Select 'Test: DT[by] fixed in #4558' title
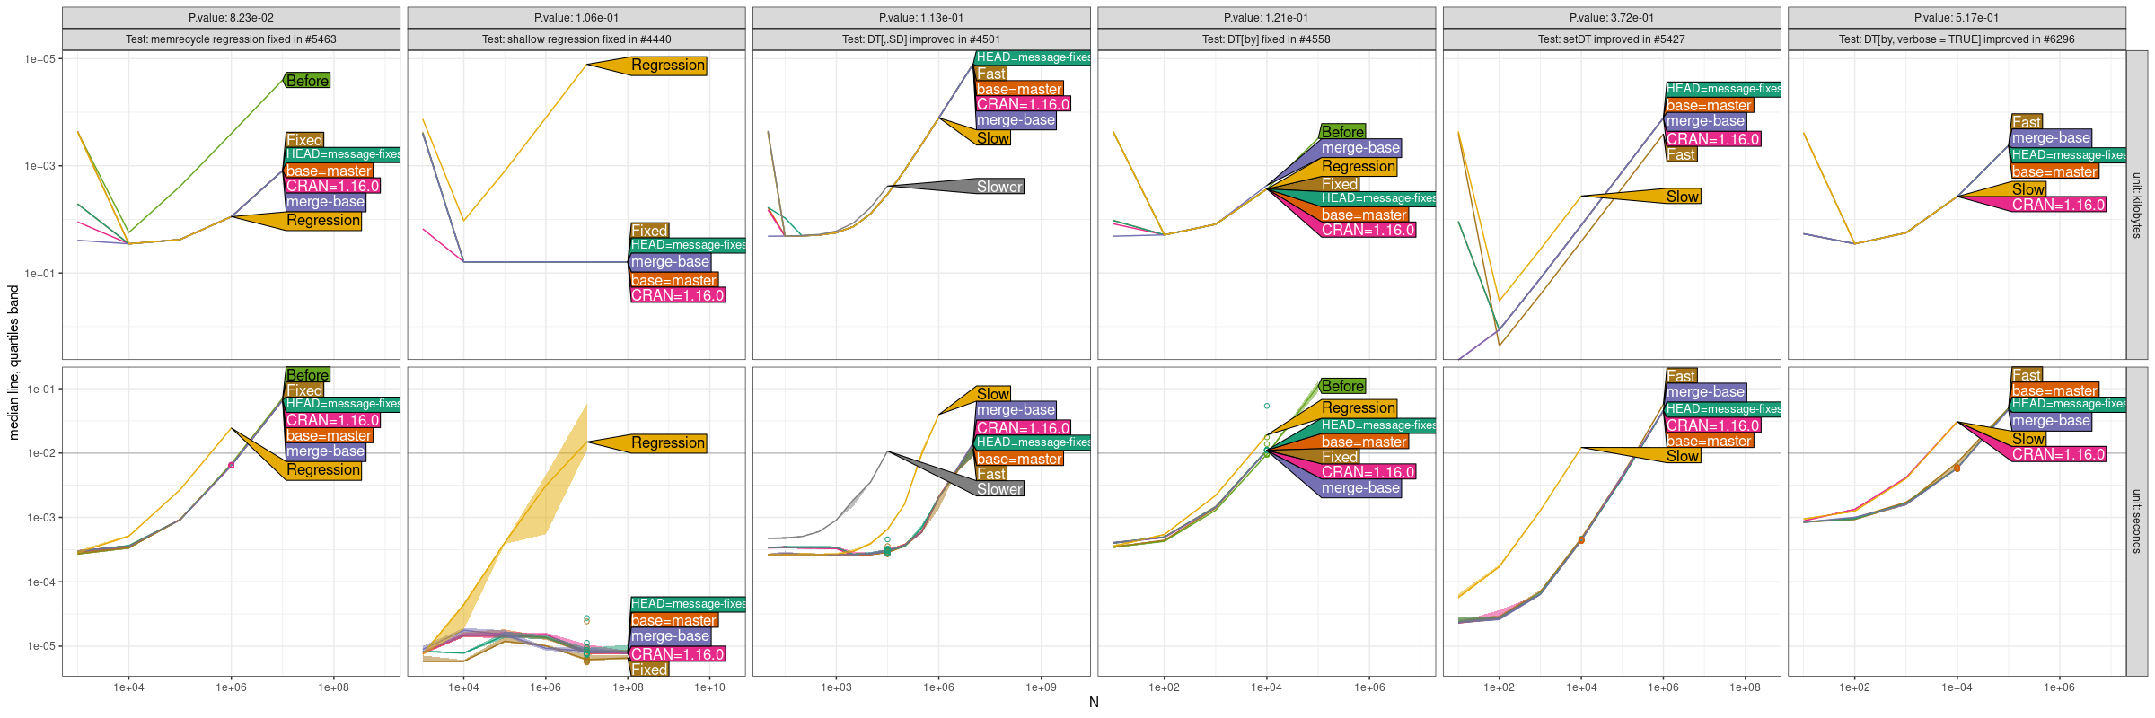The height and width of the screenshot is (718, 2155). (x=1266, y=39)
